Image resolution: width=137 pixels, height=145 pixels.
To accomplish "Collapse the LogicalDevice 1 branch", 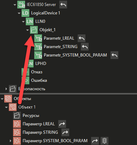I will [19, 13].
